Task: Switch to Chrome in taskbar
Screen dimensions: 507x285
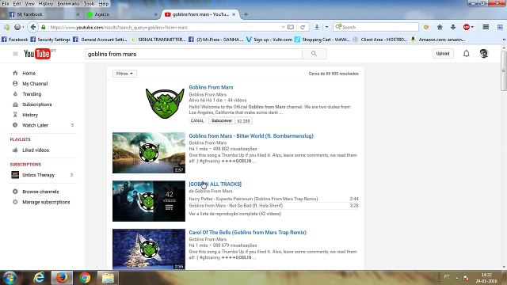Action: pos(85,278)
